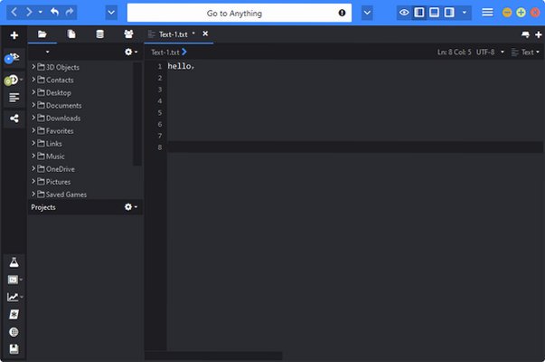Undo the last edit
The height and width of the screenshot is (362, 545).
click(54, 12)
